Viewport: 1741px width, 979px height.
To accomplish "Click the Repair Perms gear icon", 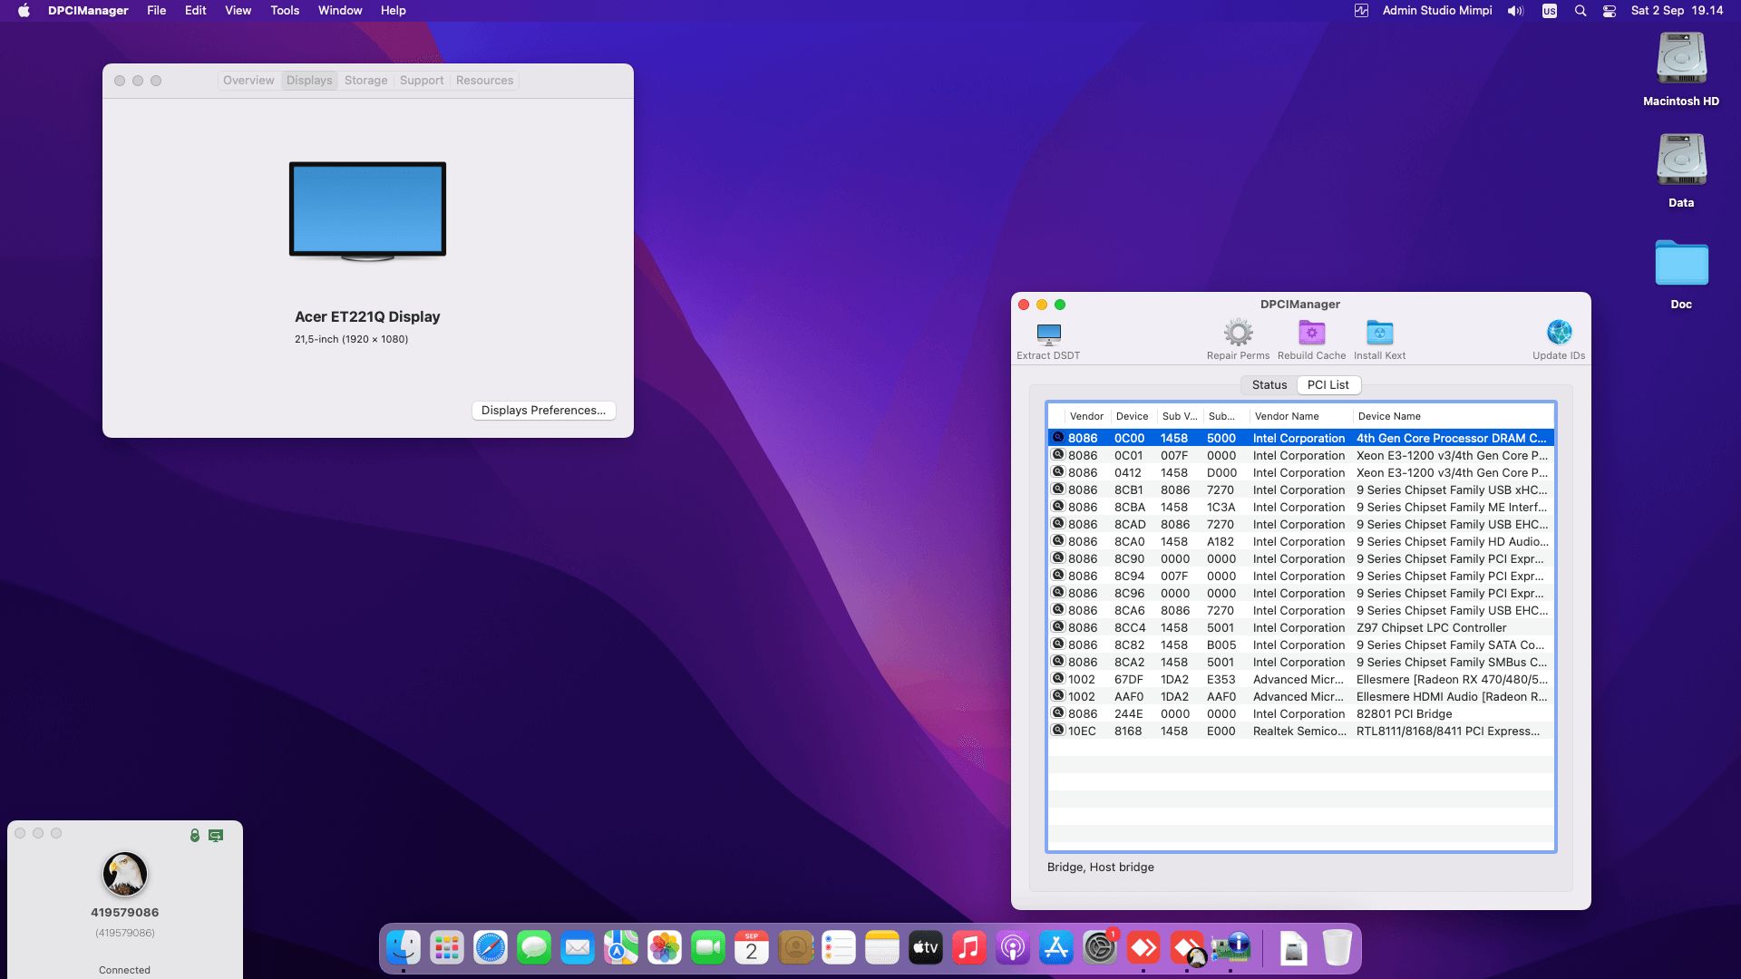I will tap(1238, 333).
